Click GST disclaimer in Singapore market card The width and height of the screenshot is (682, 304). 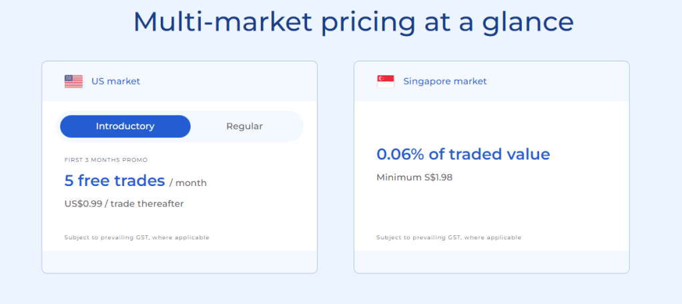[x=448, y=237]
